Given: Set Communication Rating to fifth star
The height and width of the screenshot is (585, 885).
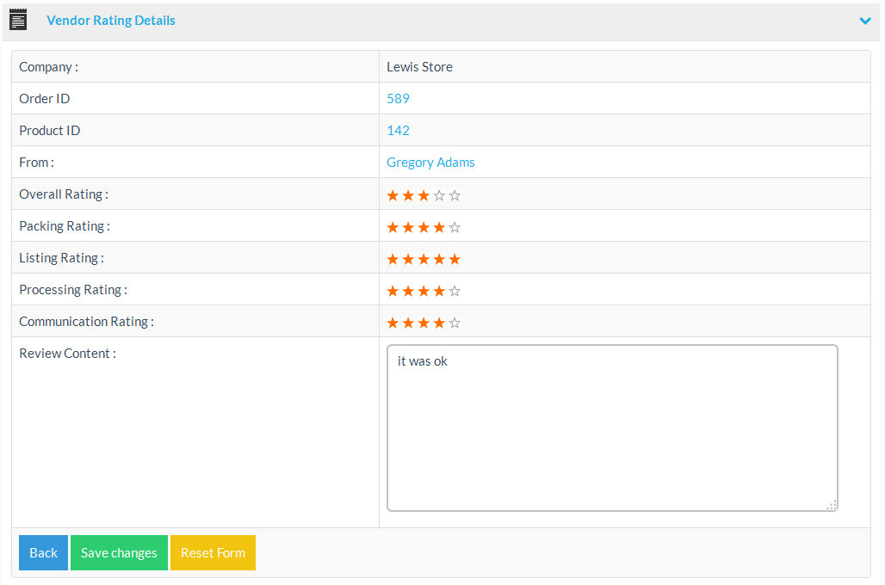Looking at the screenshot, I should (455, 323).
